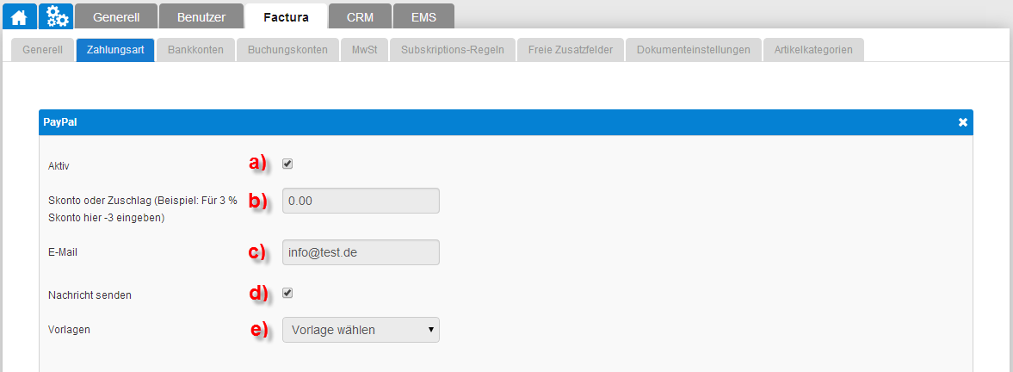Image resolution: width=1013 pixels, height=372 pixels.
Task: Open the home icon tab
Action: 19,17
